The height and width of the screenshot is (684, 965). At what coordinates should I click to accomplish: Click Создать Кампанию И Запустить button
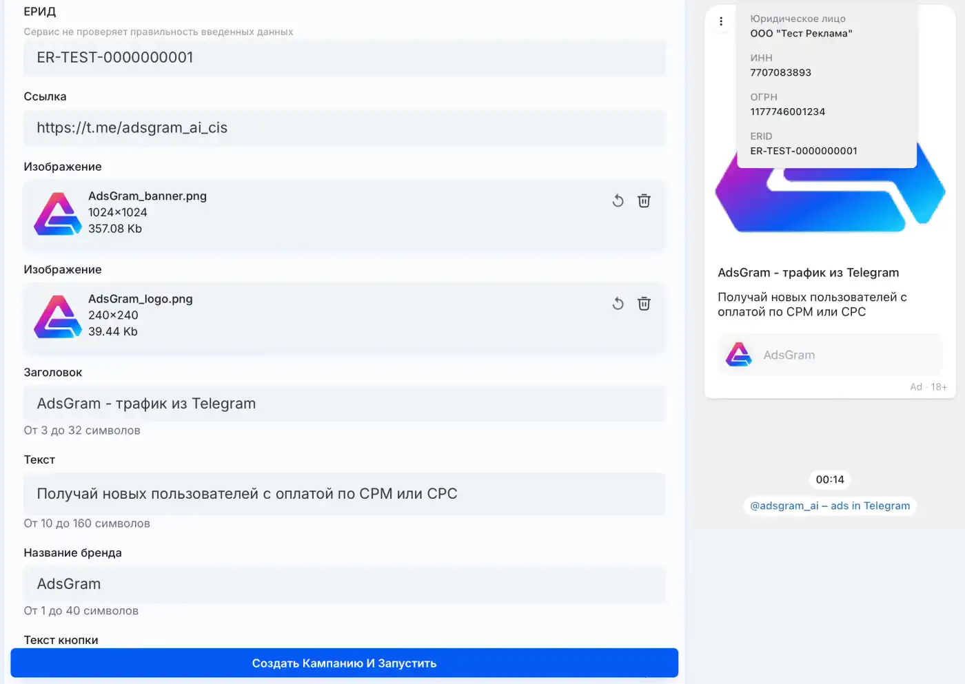pyautogui.click(x=344, y=663)
